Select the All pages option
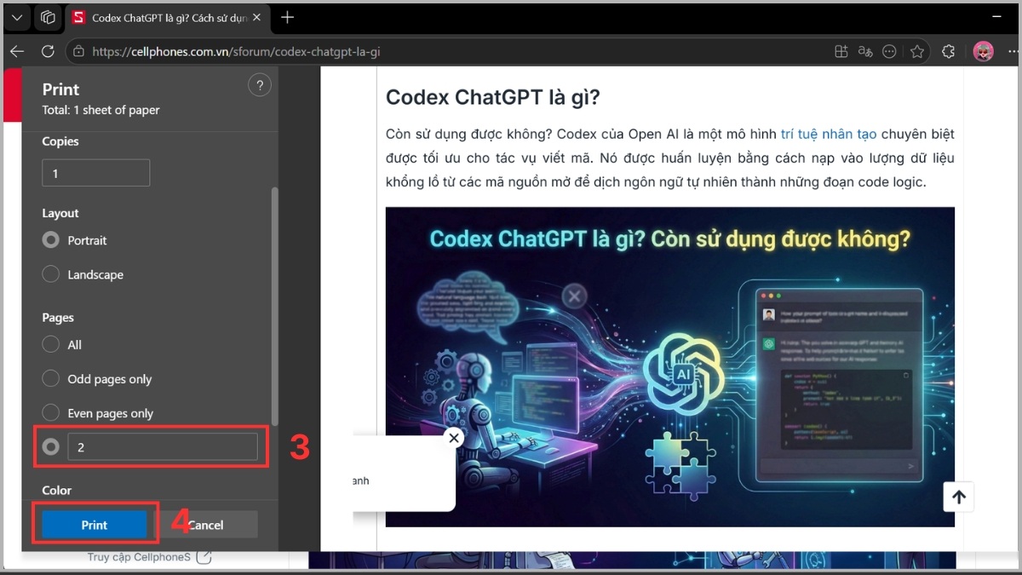The height and width of the screenshot is (575, 1022). tap(50, 344)
